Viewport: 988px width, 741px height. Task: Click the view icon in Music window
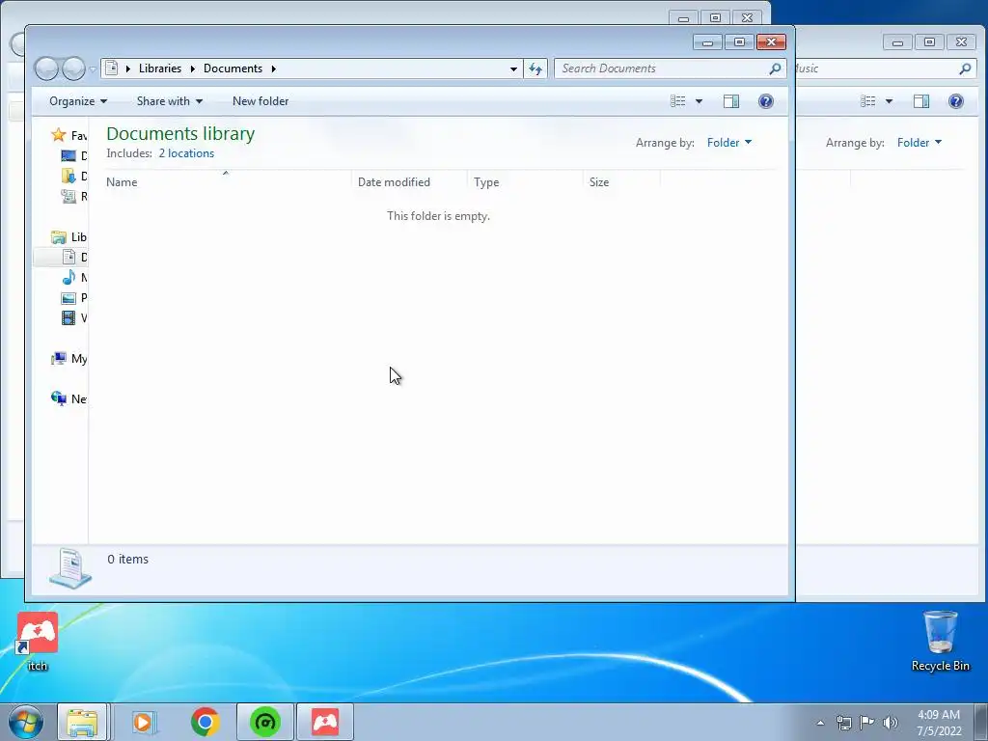(868, 101)
